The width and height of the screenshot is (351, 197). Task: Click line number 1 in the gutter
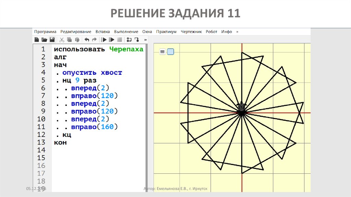[x=43, y=49]
